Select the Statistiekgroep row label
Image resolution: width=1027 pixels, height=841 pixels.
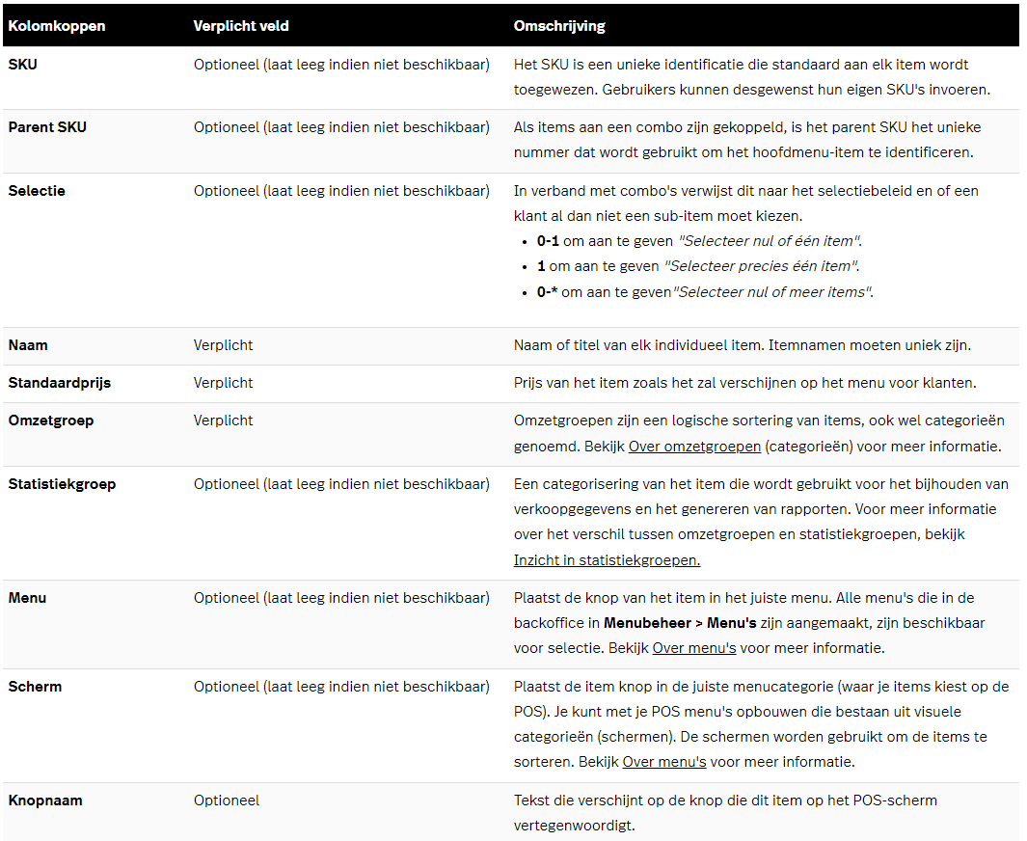tap(62, 484)
